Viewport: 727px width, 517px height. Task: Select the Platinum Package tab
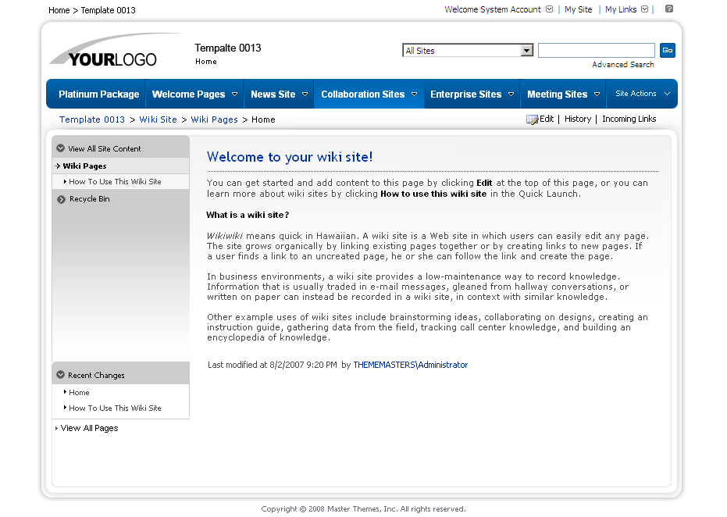tap(98, 94)
